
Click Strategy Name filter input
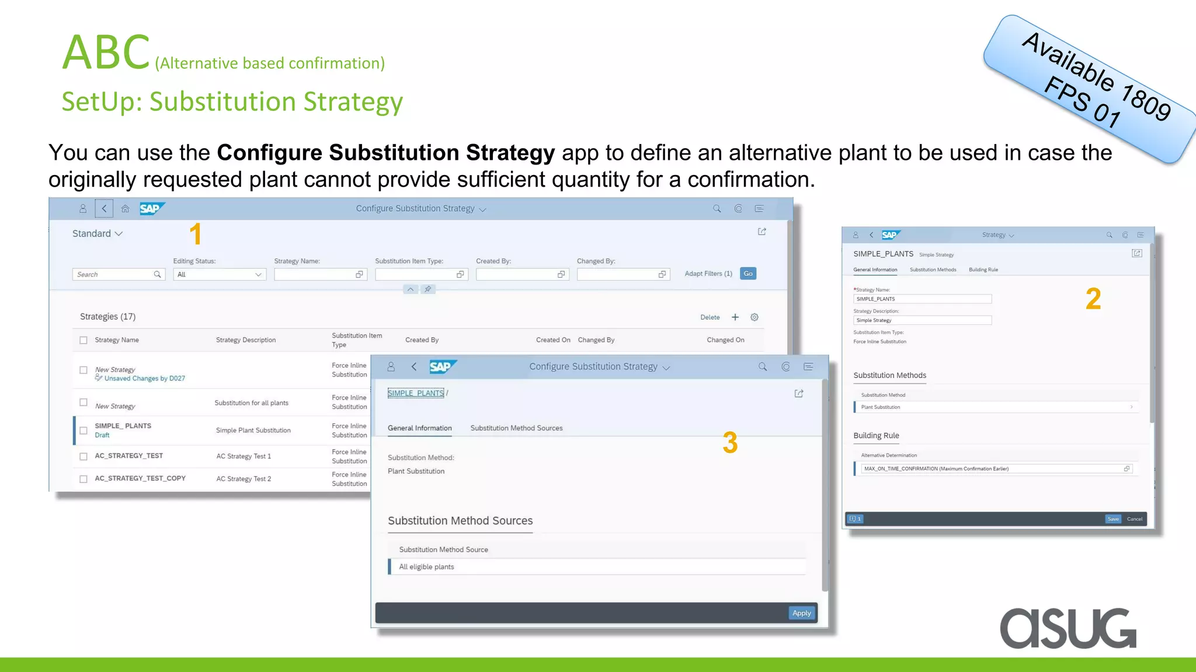click(x=321, y=274)
